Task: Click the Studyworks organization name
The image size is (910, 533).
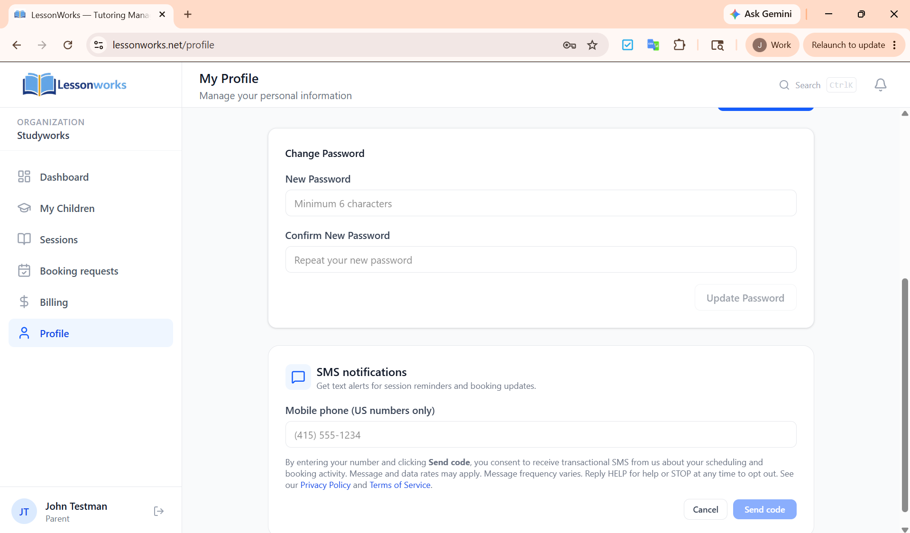Action: (43, 136)
